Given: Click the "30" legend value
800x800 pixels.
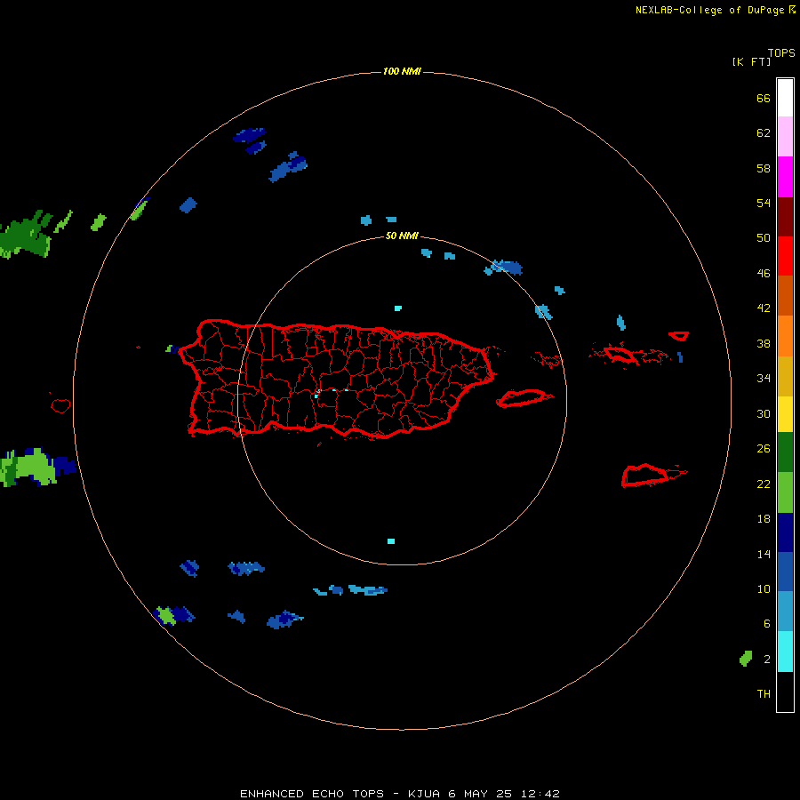Looking at the screenshot, I should coord(764,413).
